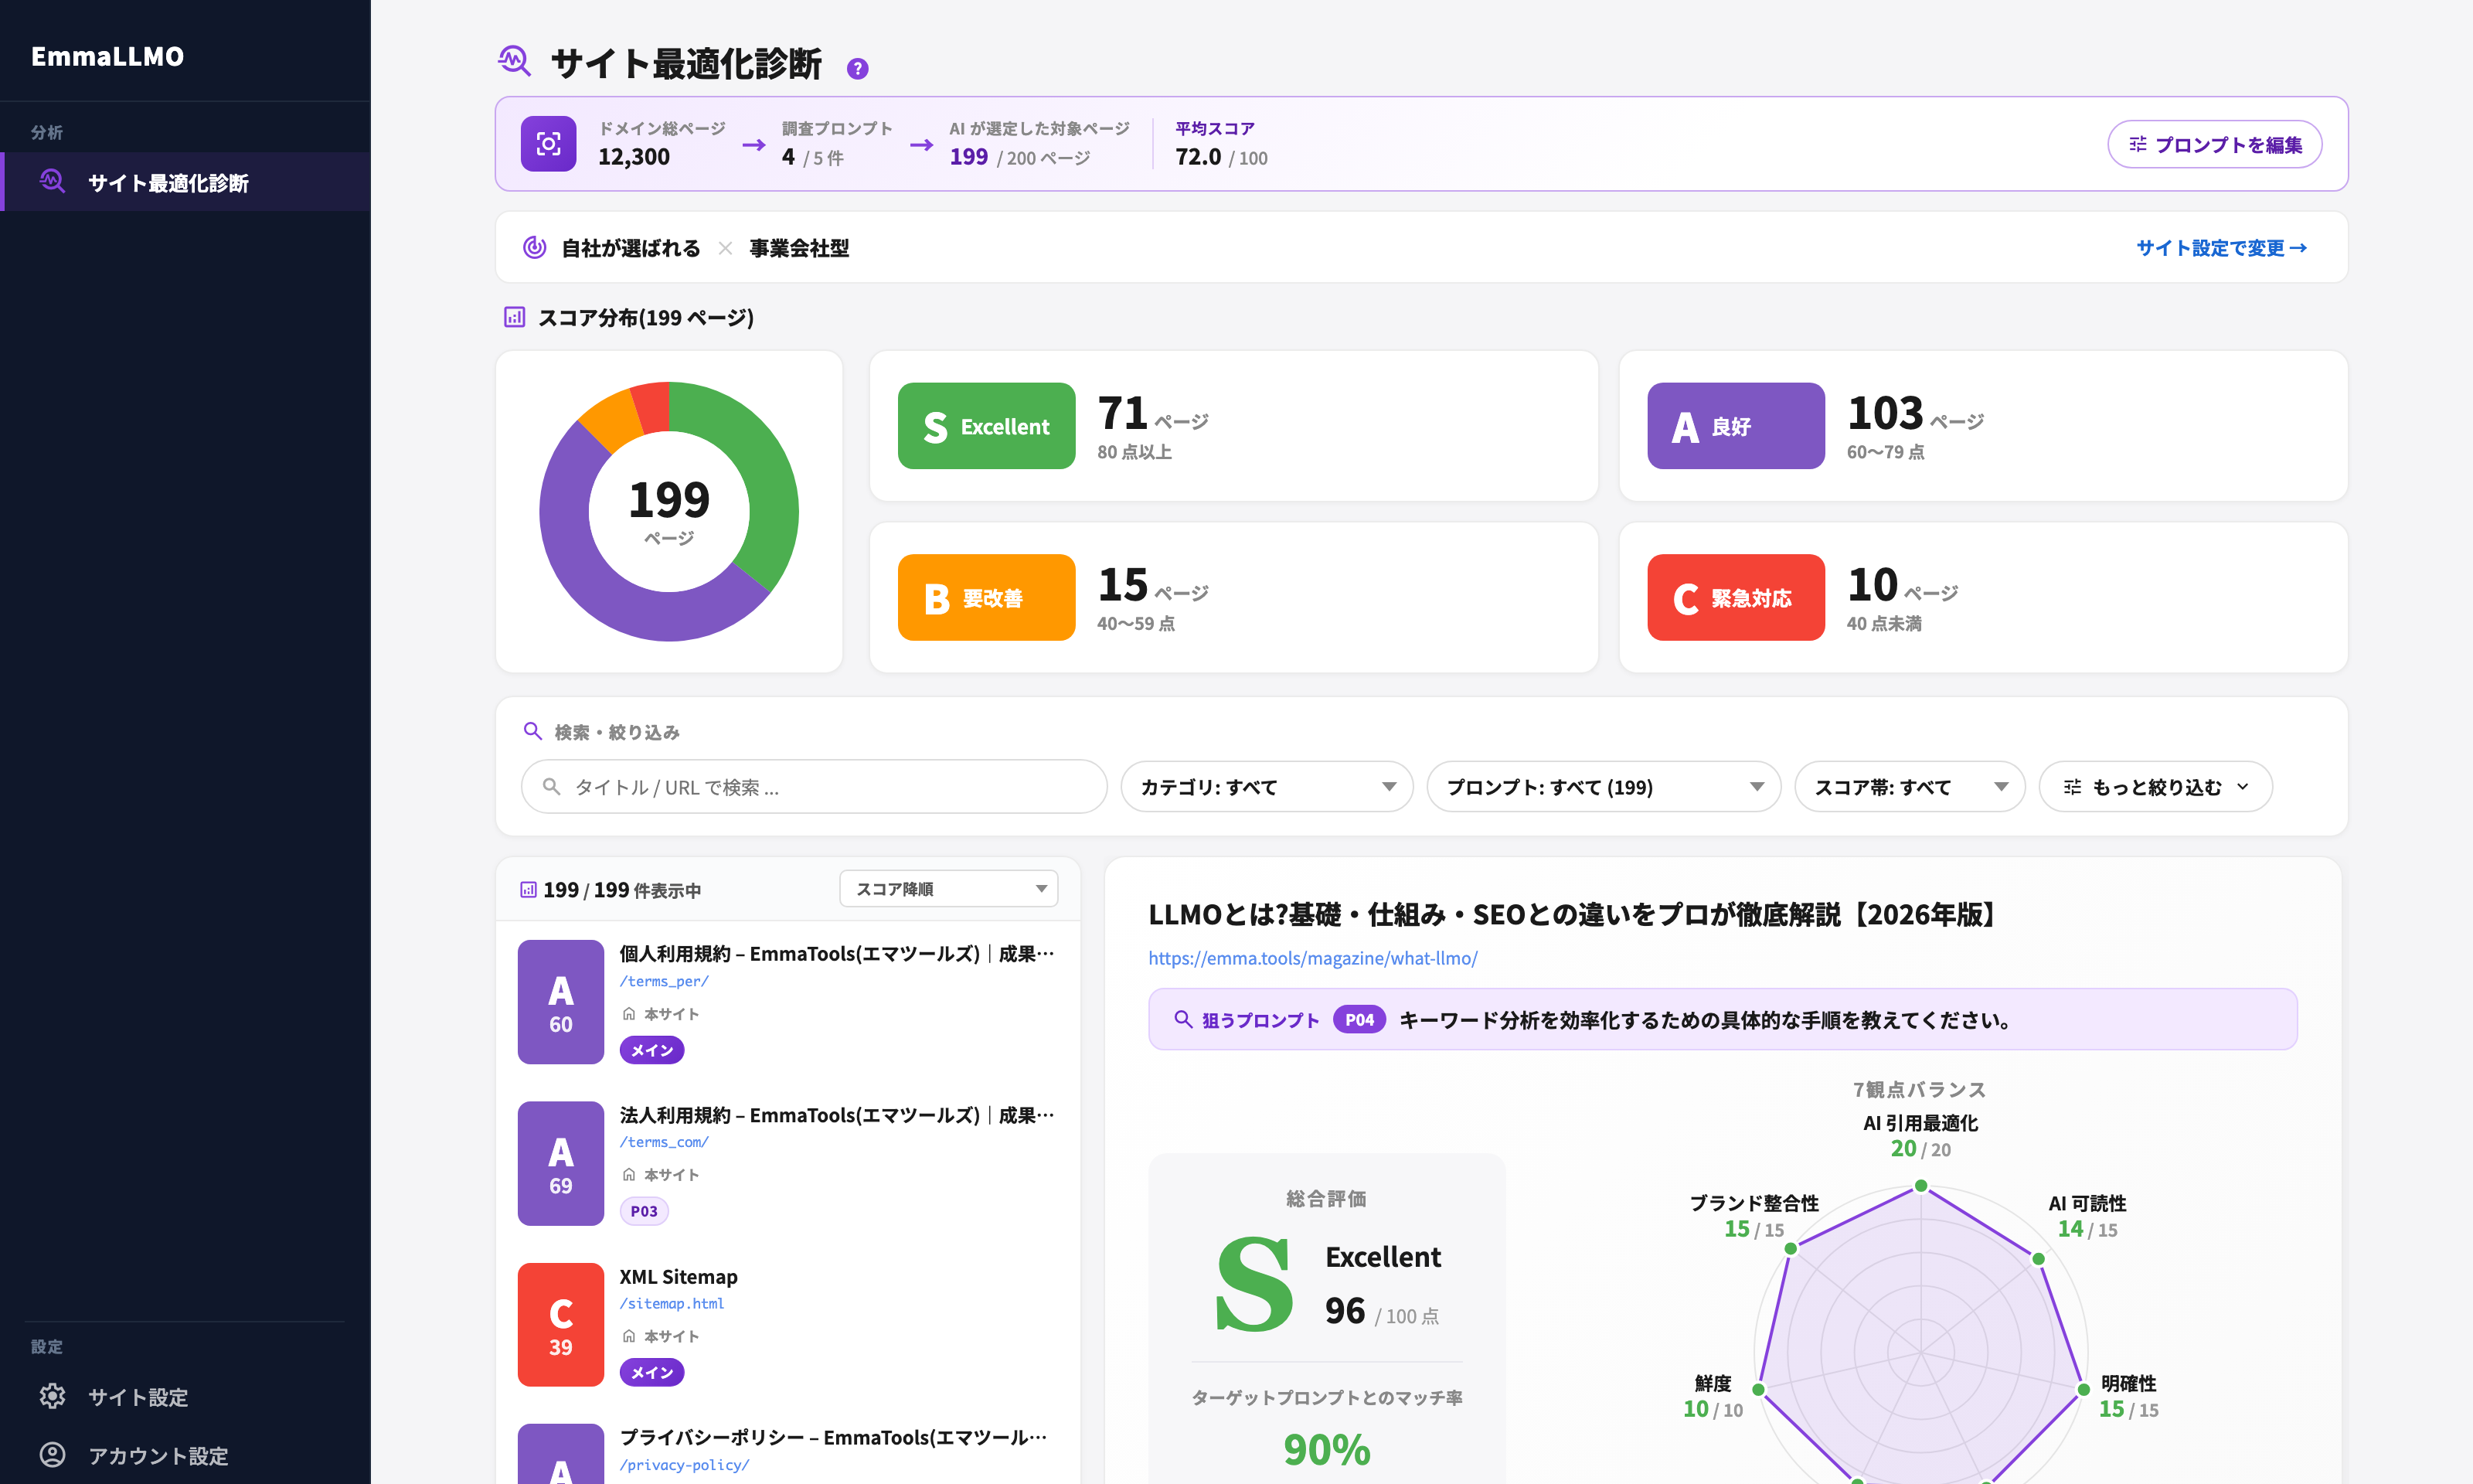Click the ドメイン総ページ 12,300 value
The width and height of the screenshot is (2473, 1484).
point(634,157)
